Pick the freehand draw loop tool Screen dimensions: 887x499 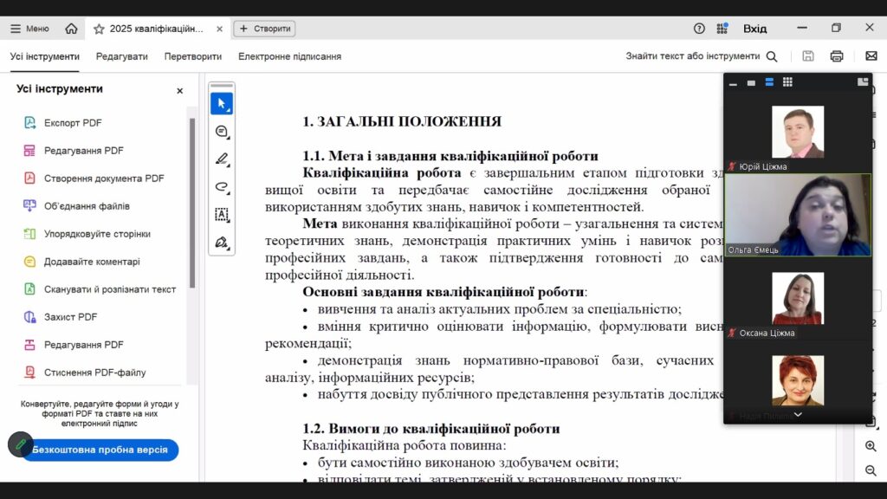[222, 187]
